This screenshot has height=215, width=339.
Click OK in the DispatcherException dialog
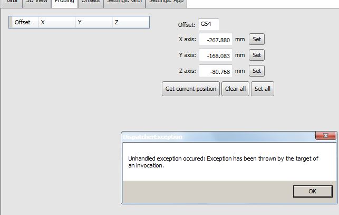(313, 191)
